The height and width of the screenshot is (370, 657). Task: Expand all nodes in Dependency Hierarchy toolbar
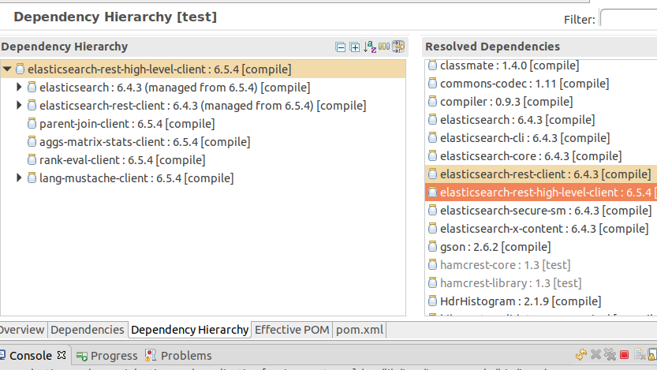[x=354, y=47]
